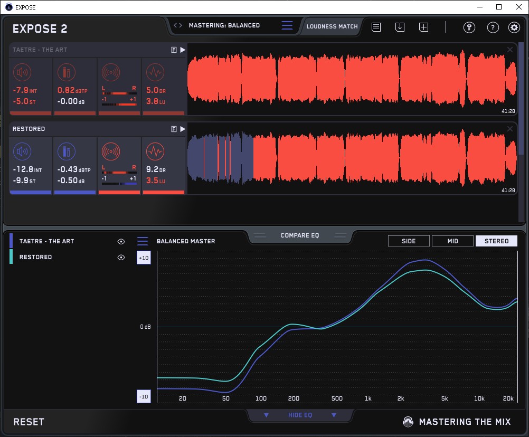Select stereo phase icon on Restored track
Image resolution: width=529 pixels, height=437 pixels.
coord(111,151)
